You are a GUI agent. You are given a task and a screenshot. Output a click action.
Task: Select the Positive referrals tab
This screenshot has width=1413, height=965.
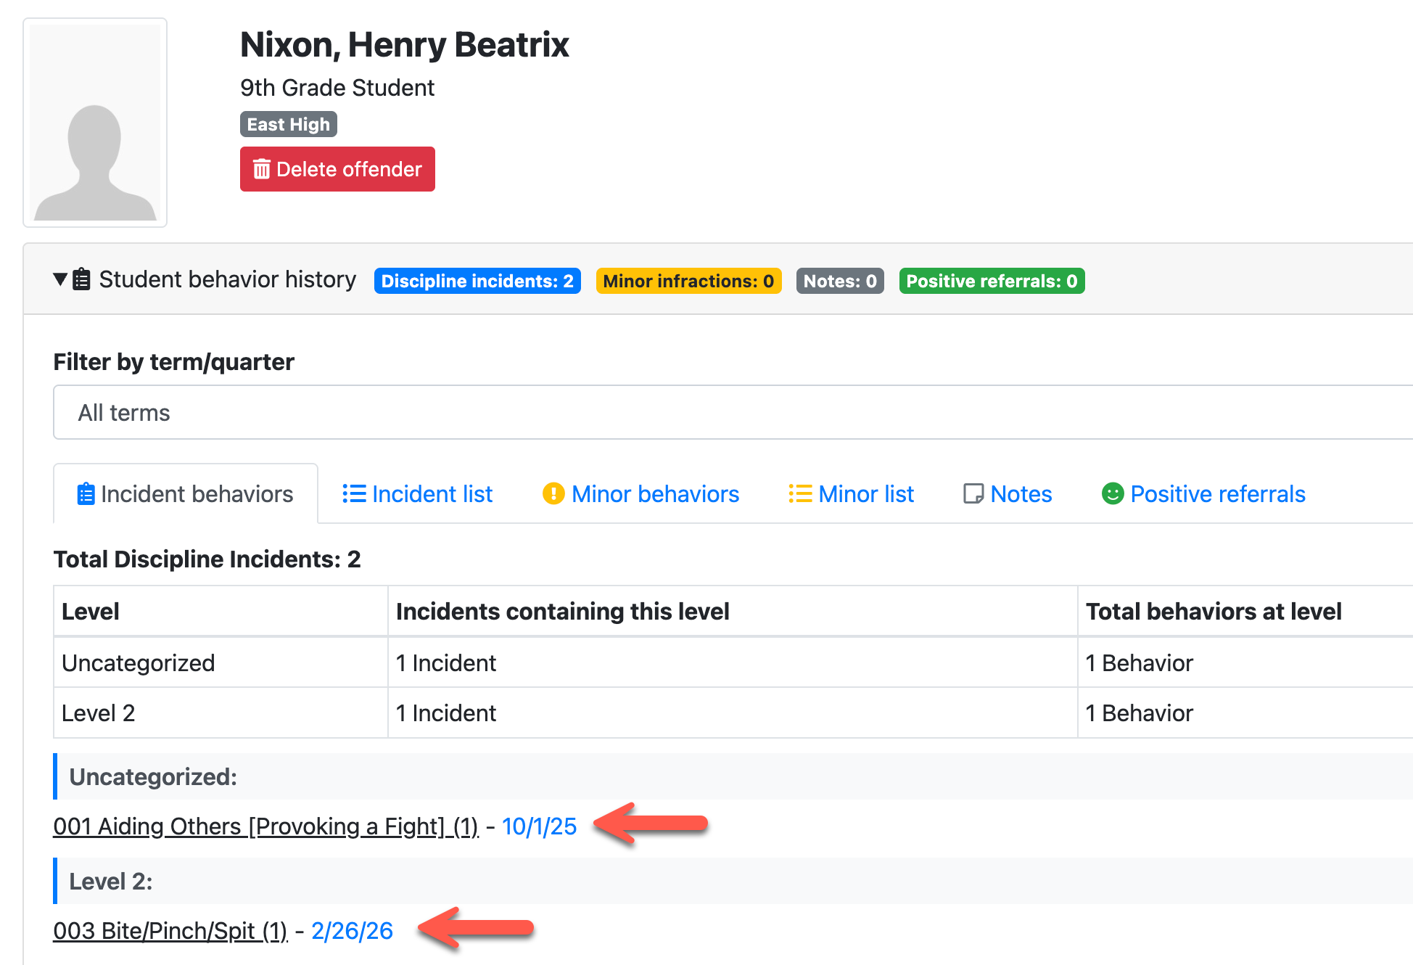click(x=1217, y=494)
